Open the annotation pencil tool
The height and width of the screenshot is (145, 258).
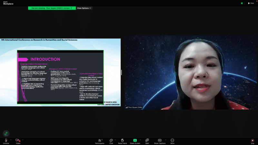click(6, 134)
